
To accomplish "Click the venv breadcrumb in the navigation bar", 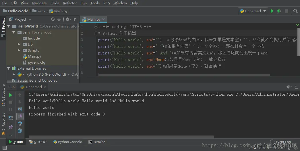I will tap(39, 11).
